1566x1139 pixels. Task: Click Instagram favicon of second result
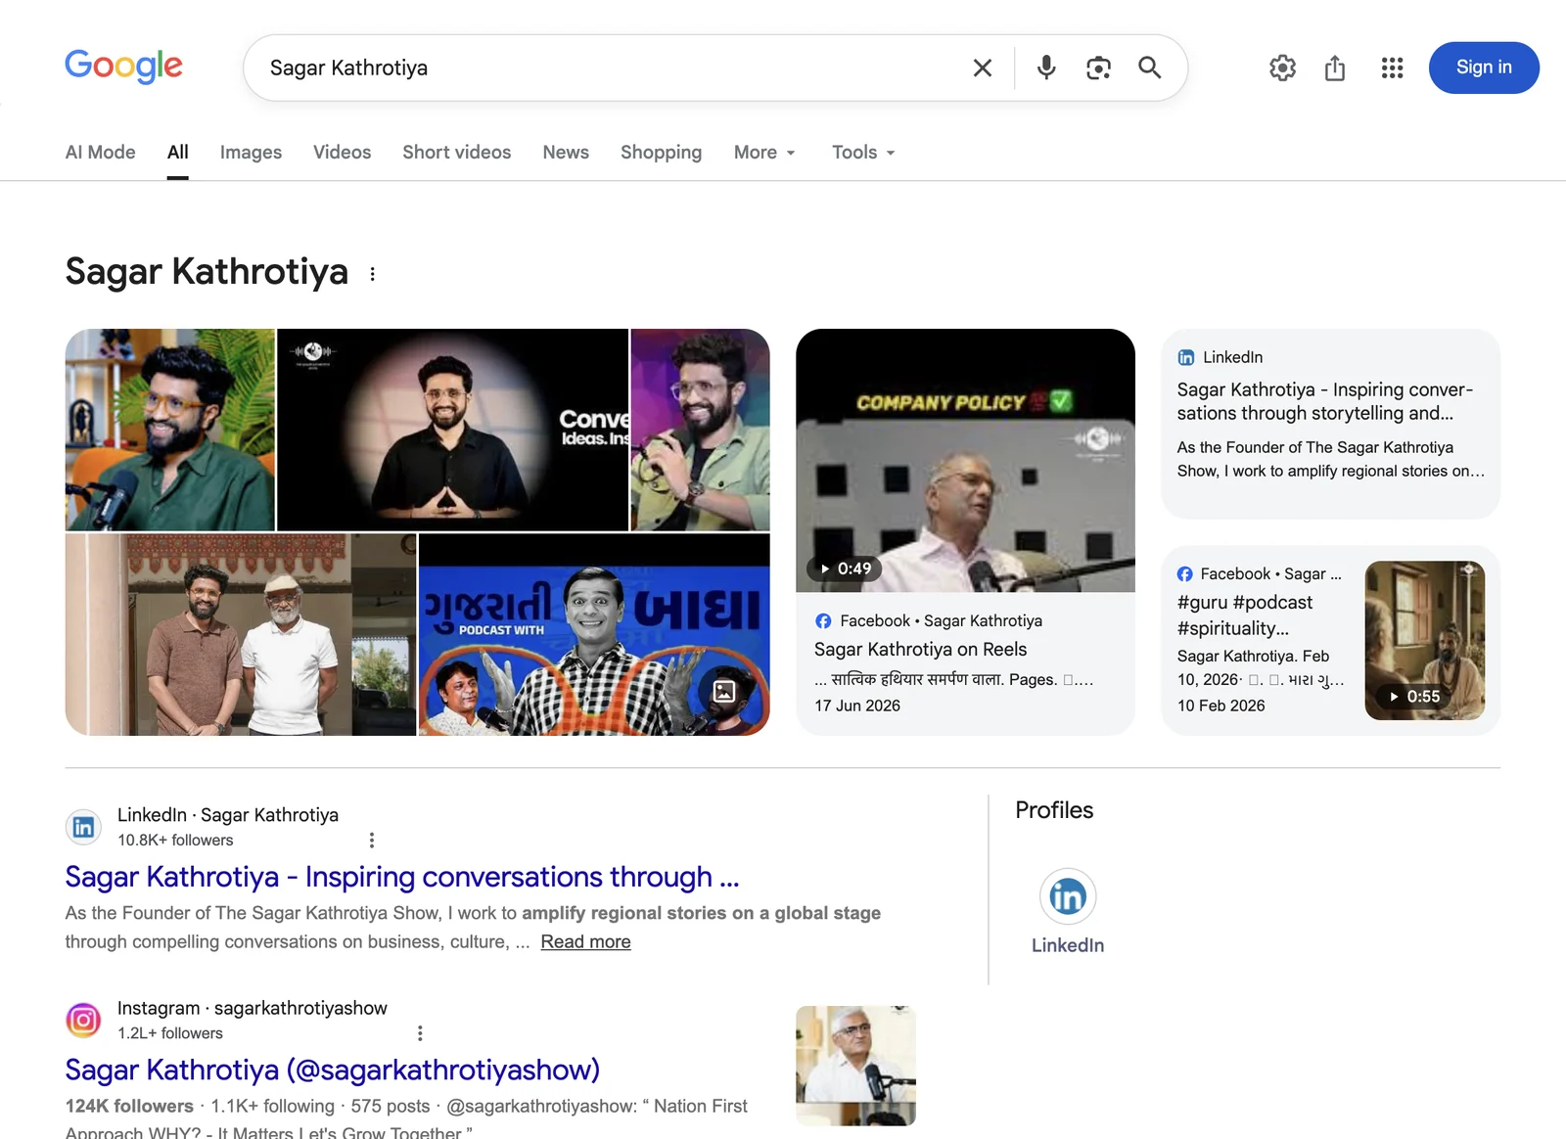coord(84,1021)
